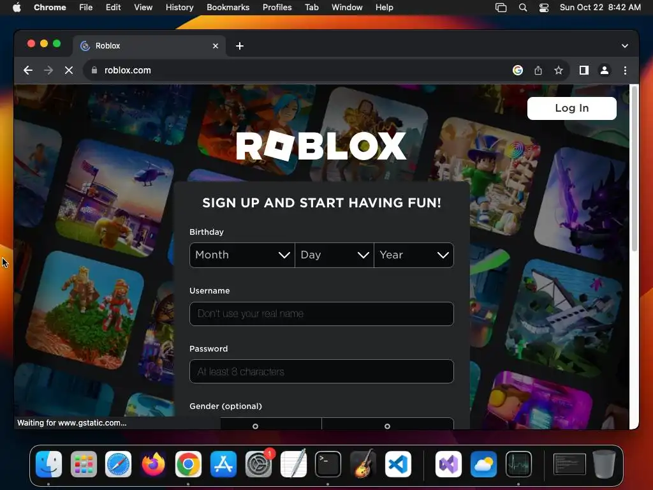
Task: Click the Stage Manager icon in menu bar
Action: pos(501,8)
